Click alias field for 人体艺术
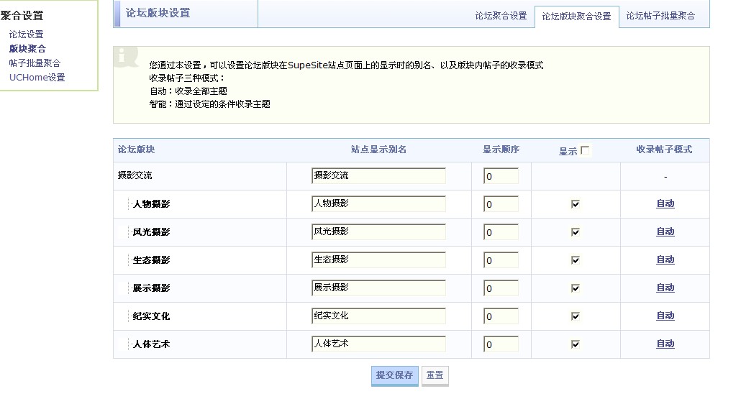741x404 pixels. point(378,344)
